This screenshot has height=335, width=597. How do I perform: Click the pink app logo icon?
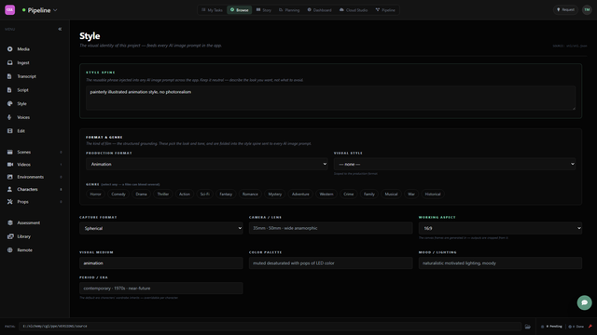coord(10,10)
